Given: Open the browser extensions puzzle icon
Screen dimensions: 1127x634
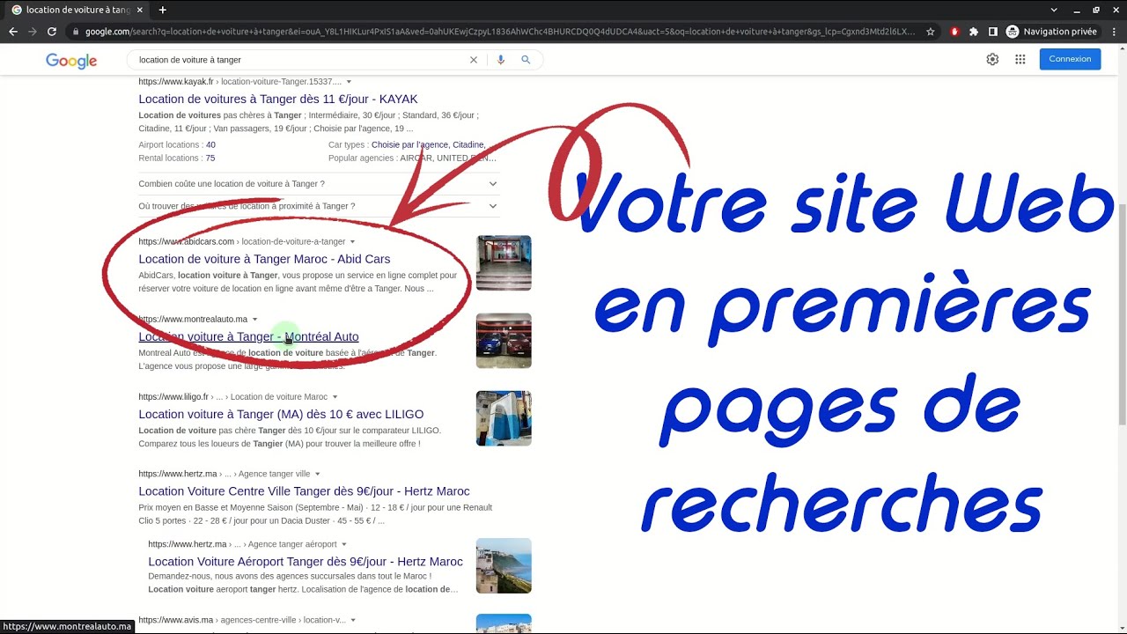Looking at the screenshot, I should [974, 32].
